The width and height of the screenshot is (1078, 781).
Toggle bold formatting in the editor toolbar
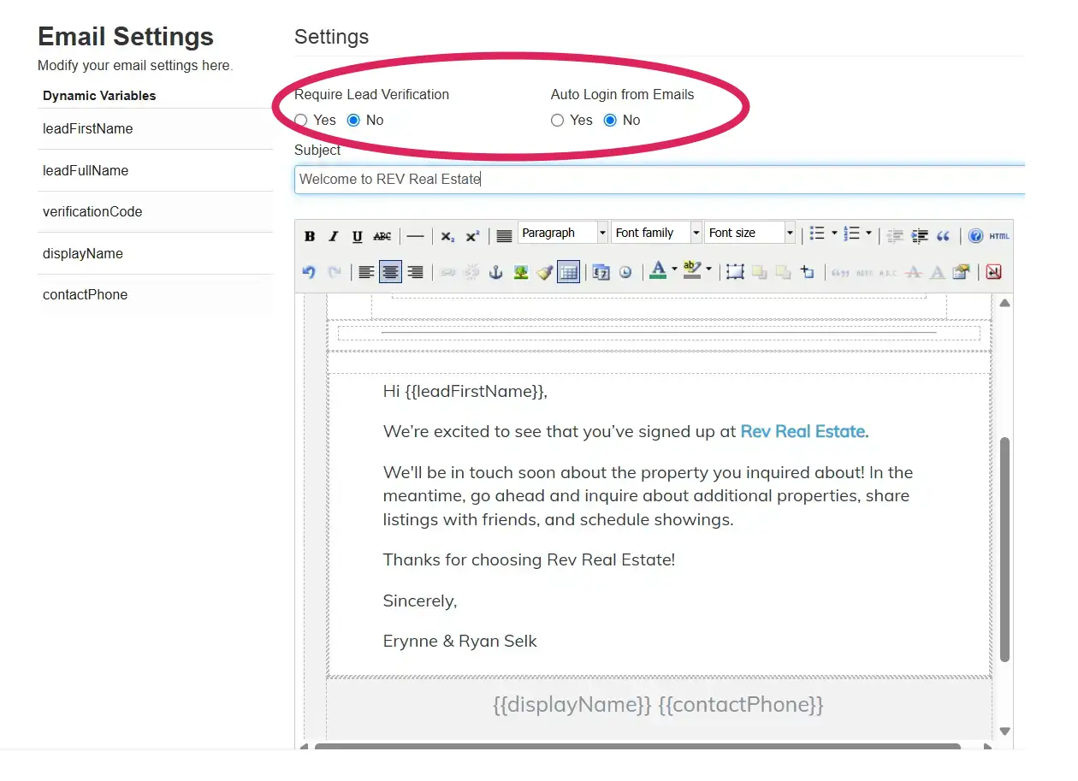310,236
